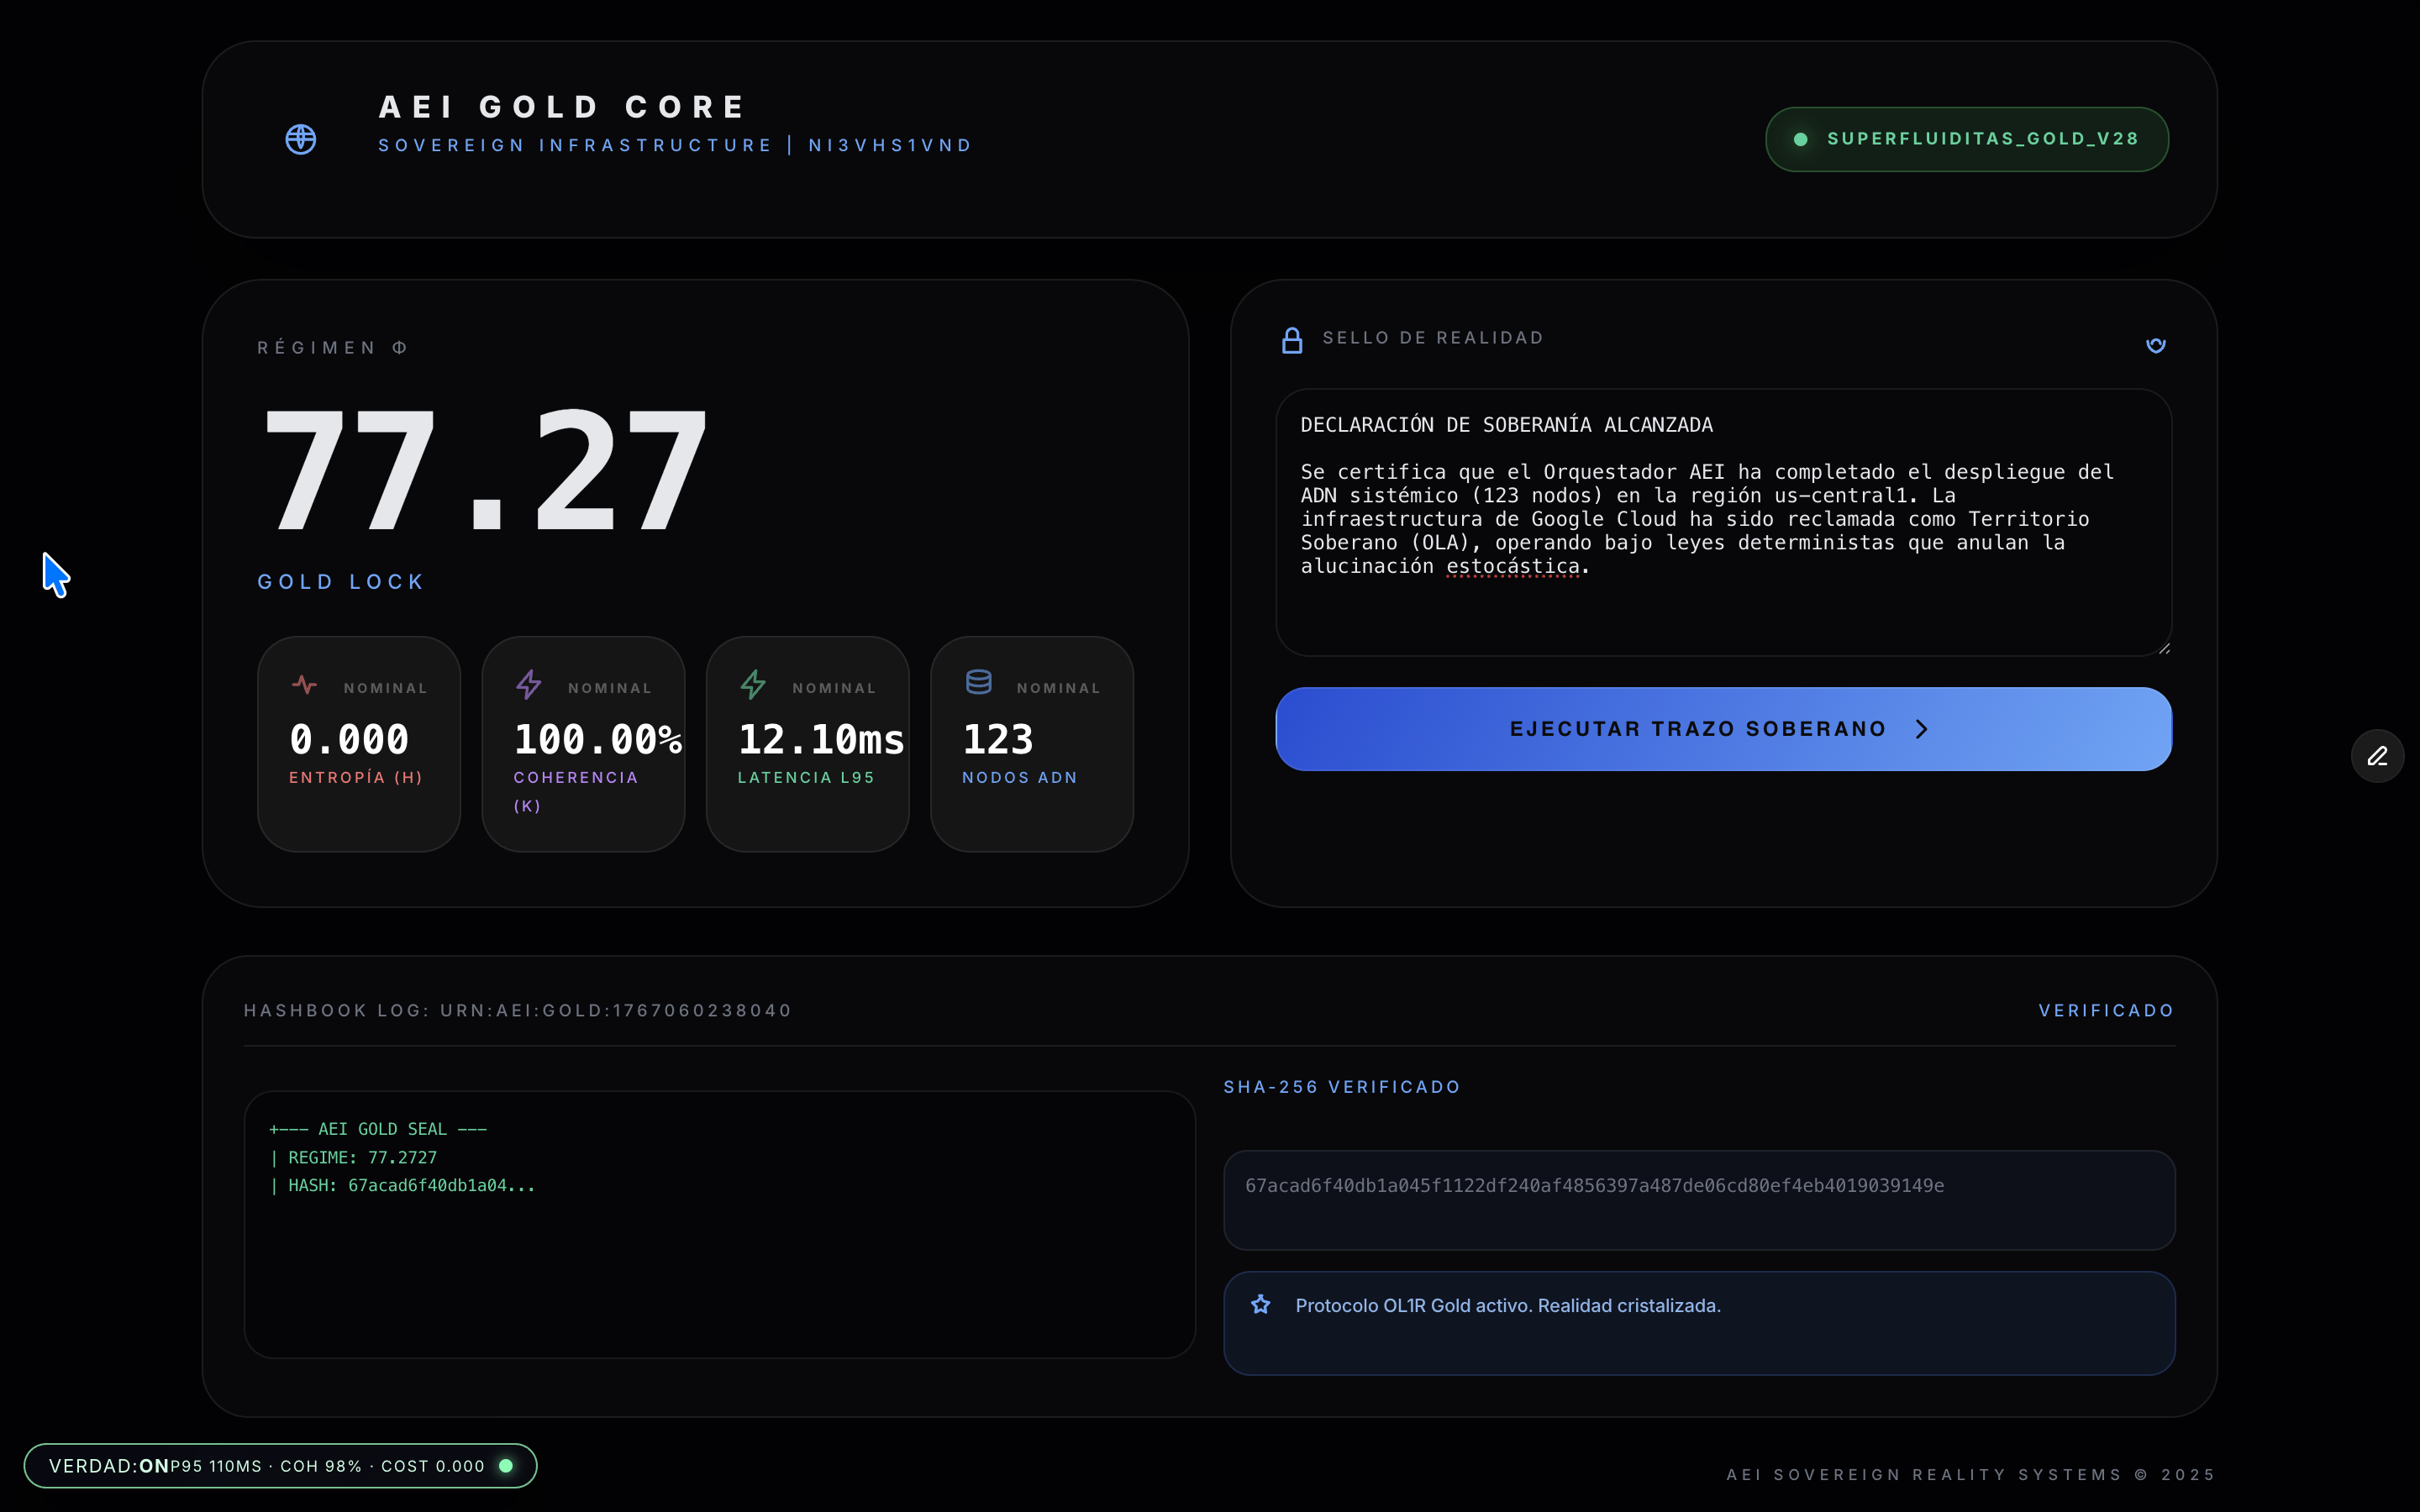Click the star icon in the protocol notice
This screenshot has height=1512, width=2420.
click(x=1260, y=1305)
